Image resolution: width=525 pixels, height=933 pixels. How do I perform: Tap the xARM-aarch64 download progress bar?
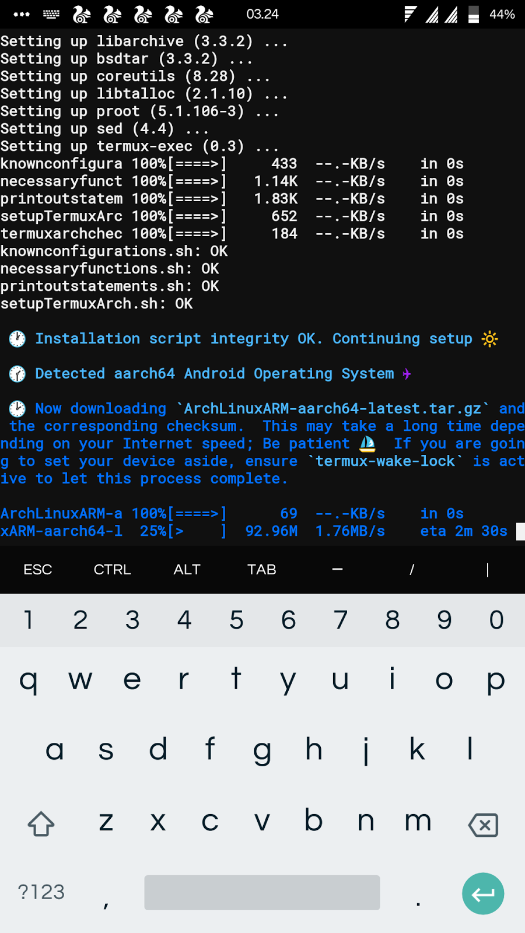click(x=197, y=531)
